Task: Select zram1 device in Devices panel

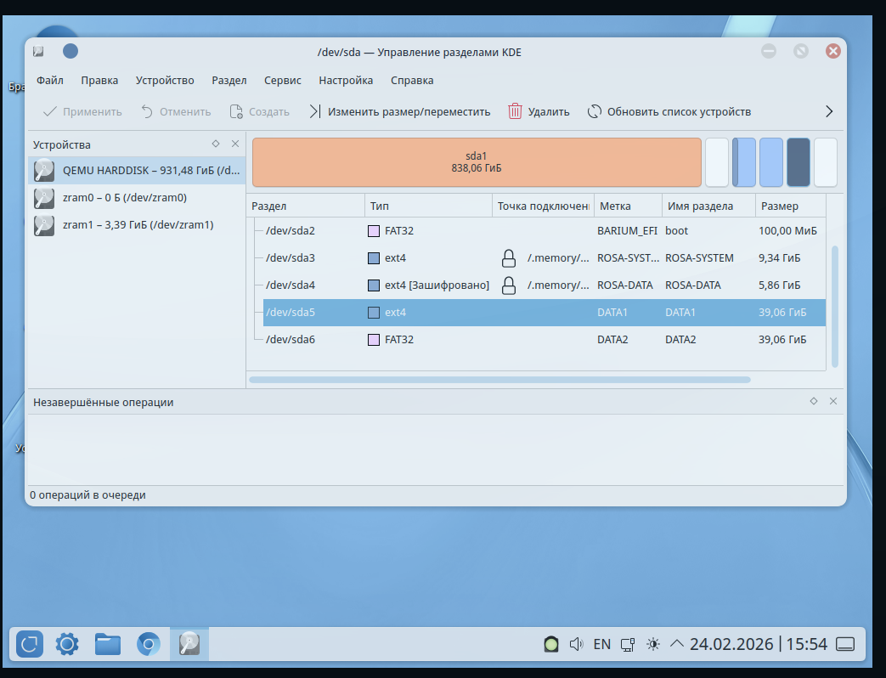Action: [138, 225]
